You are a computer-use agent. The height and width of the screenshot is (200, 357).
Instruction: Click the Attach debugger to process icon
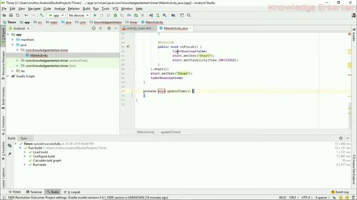(x=136, y=16)
